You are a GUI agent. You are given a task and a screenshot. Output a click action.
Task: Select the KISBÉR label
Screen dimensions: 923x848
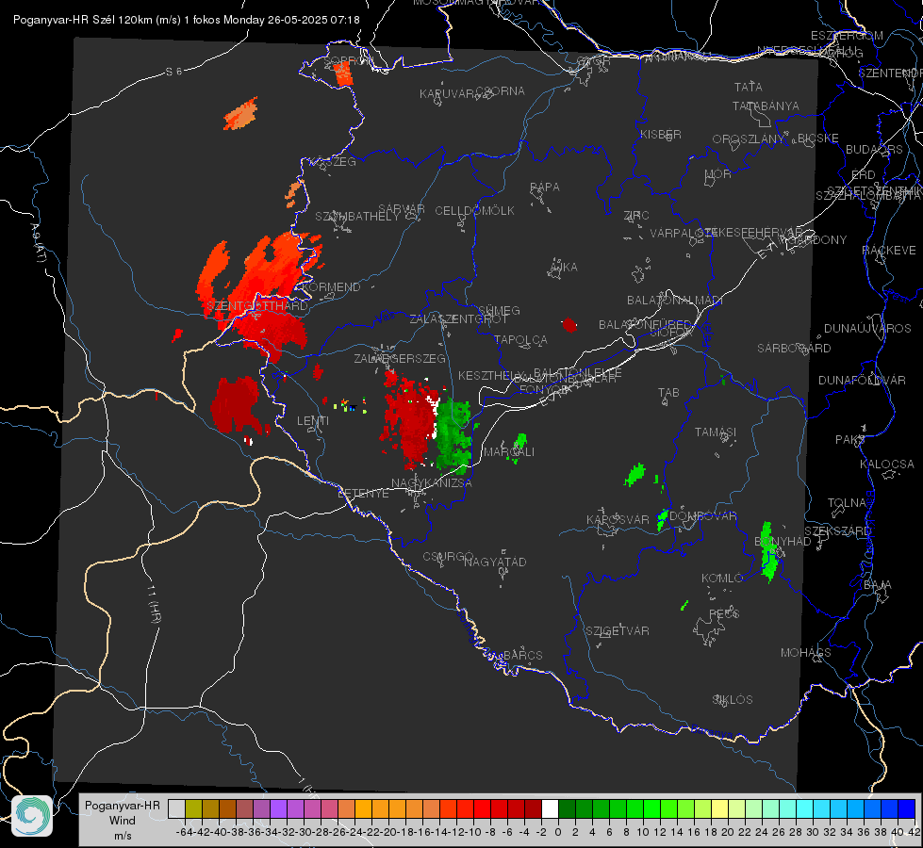(661, 134)
